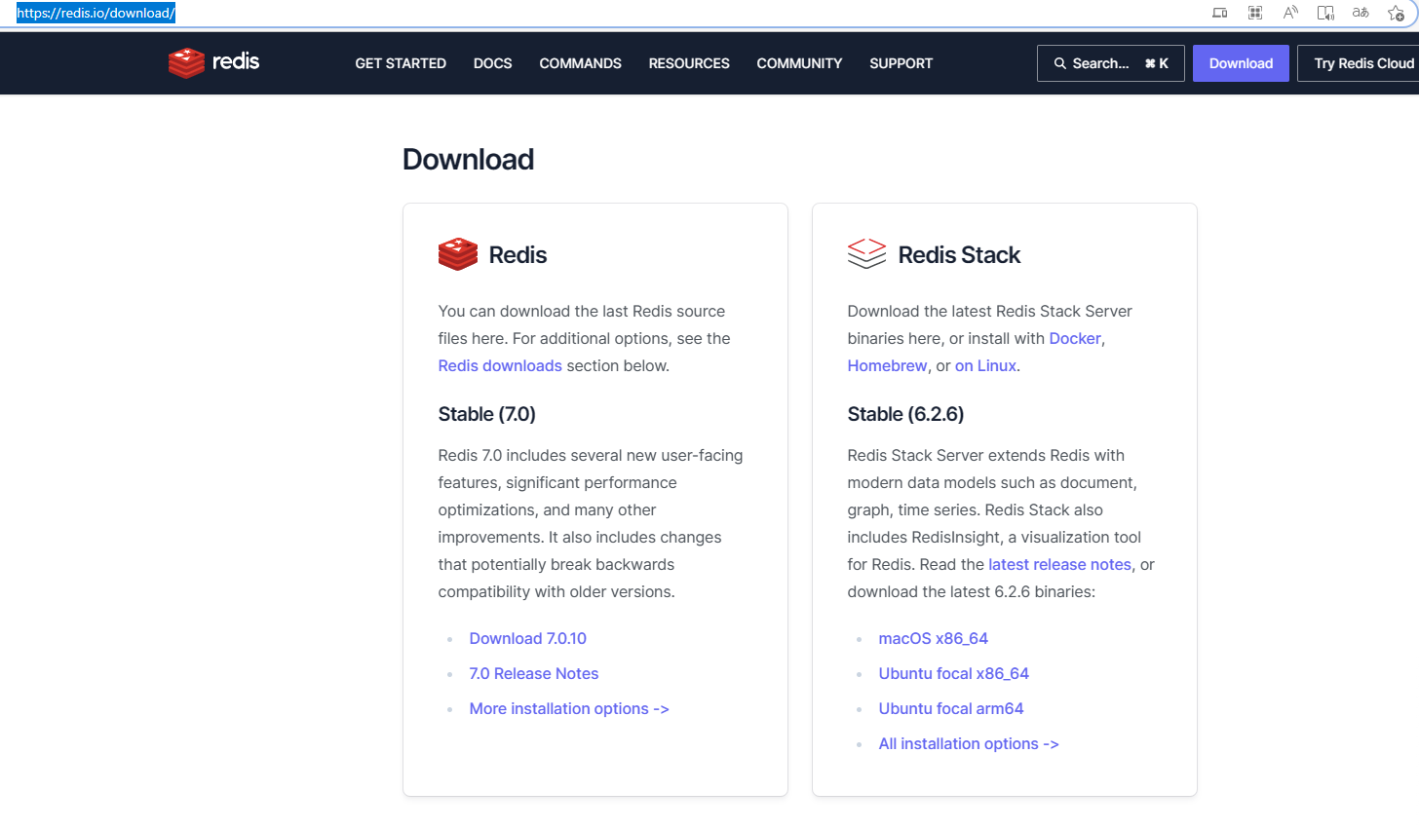Click the Redis card title text
Image resolution: width=1419 pixels, height=829 pixels.
tap(518, 254)
